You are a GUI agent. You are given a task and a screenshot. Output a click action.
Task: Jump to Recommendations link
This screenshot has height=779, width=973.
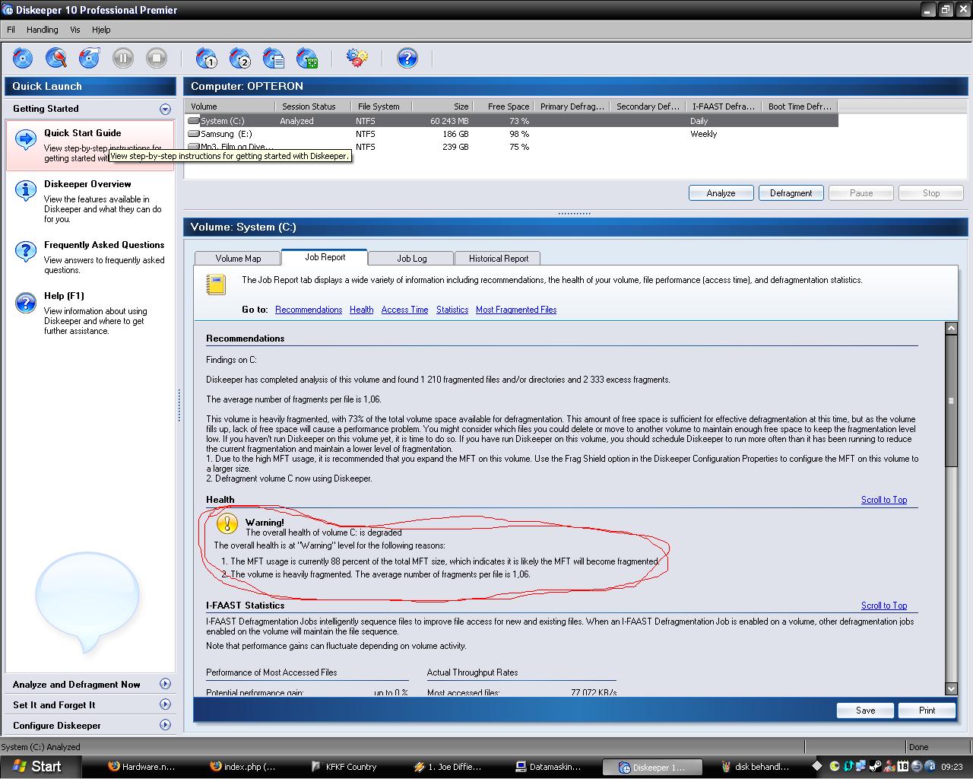pyautogui.click(x=309, y=310)
